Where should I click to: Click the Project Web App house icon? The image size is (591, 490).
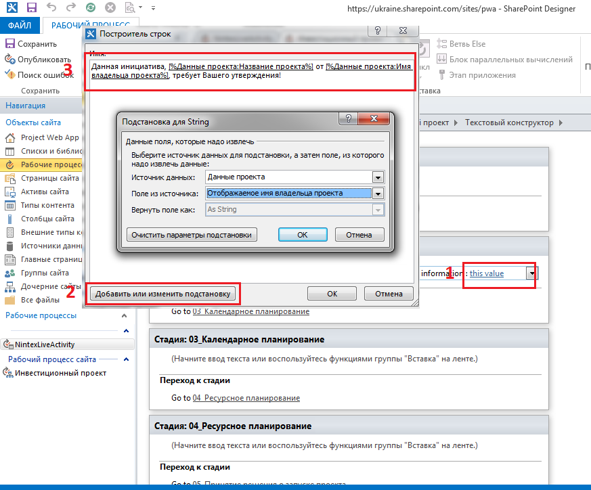coord(10,138)
